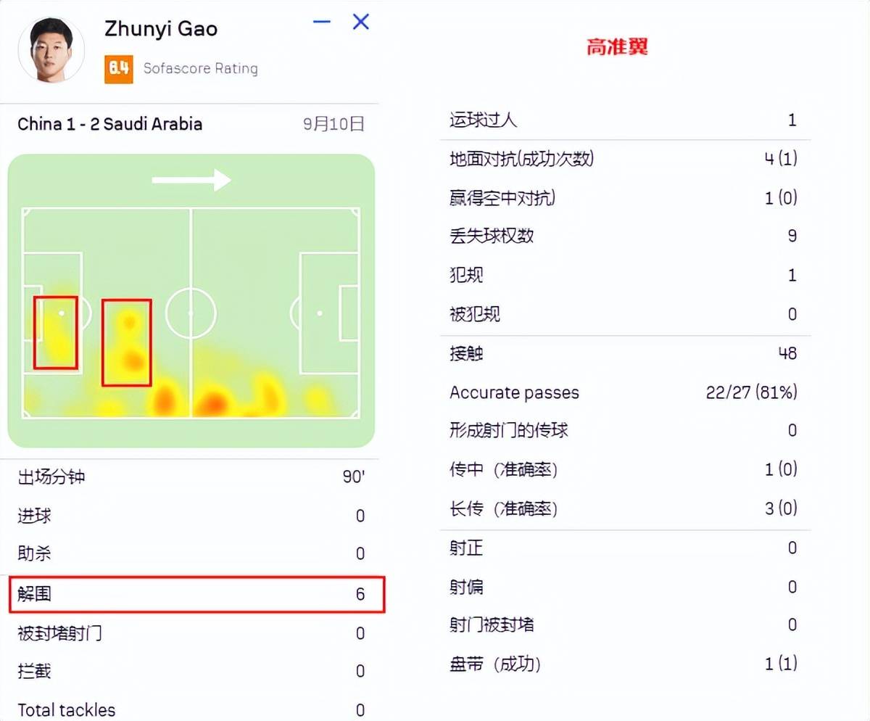870x721 pixels.
Task: Click the red 高准翼 title
Action: tap(617, 47)
